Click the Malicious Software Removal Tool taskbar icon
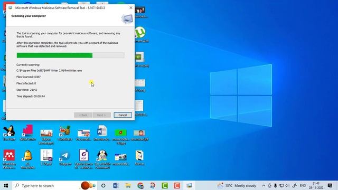The image size is (338, 190). 189,185
